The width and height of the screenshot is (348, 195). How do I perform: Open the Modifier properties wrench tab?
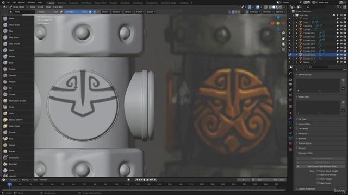[x=290, y=118]
